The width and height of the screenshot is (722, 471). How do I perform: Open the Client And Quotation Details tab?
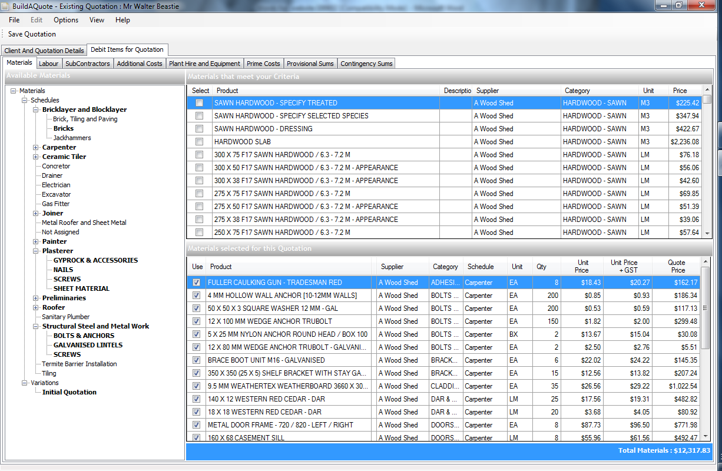44,51
